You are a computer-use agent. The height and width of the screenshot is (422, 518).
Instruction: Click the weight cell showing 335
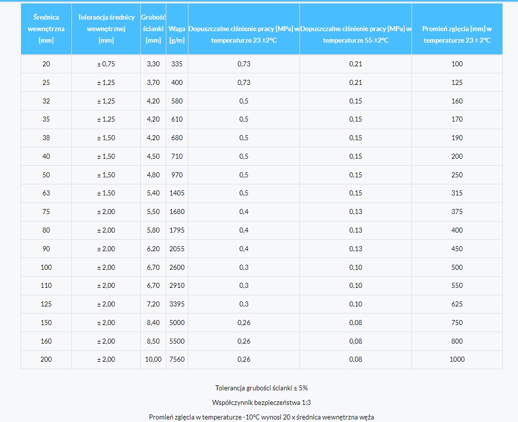[x=177, y=64]
